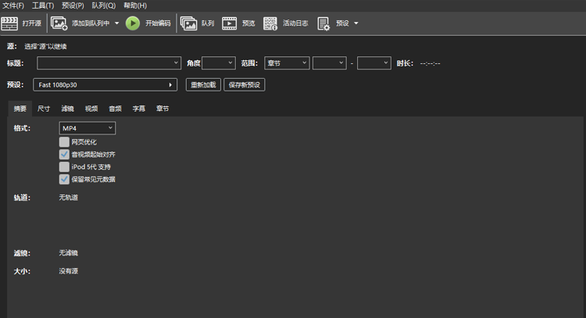The width and height of the screenshot is (586, 318).
Task: Toggle the iPod 5代 支持 checkbox
Action: tap(64, 166)
